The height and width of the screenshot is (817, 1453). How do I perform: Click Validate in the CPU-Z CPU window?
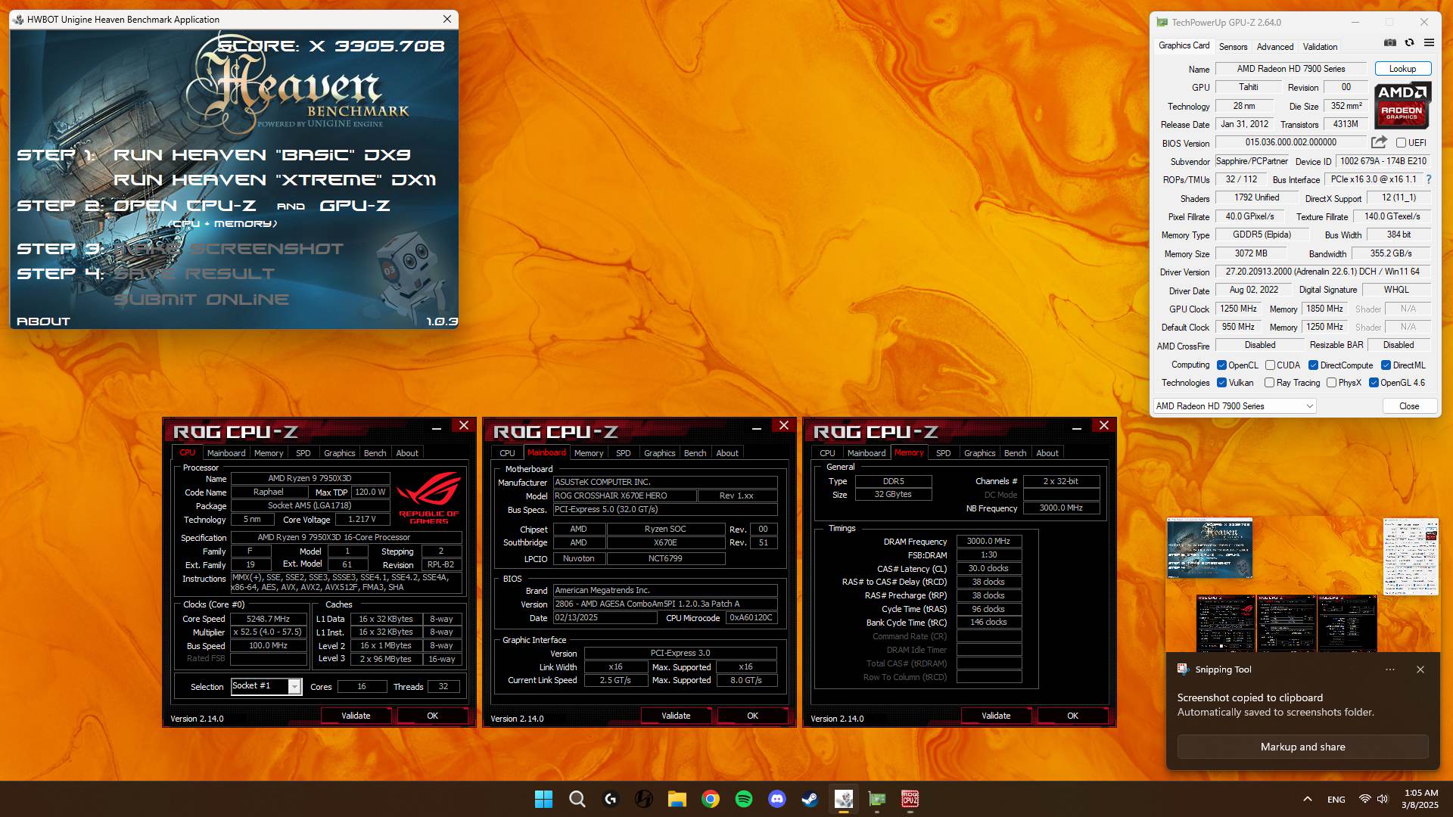pos(356,716)
